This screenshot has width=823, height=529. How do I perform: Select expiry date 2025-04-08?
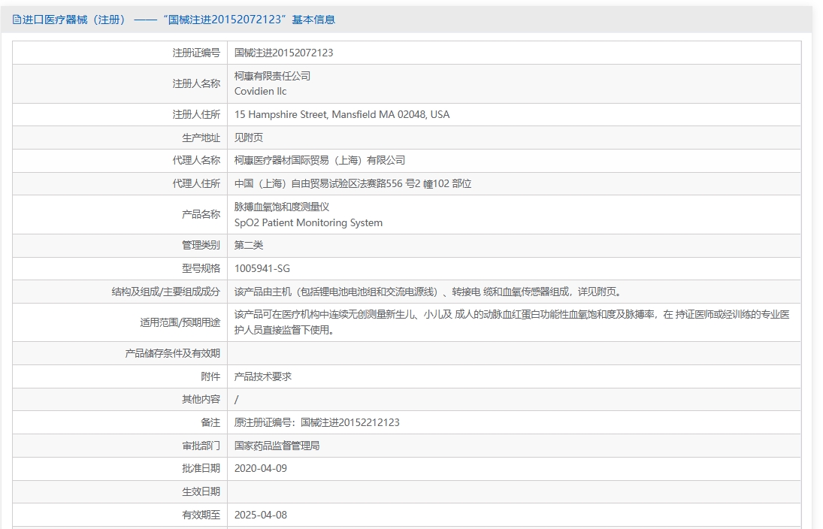(260, 515)
